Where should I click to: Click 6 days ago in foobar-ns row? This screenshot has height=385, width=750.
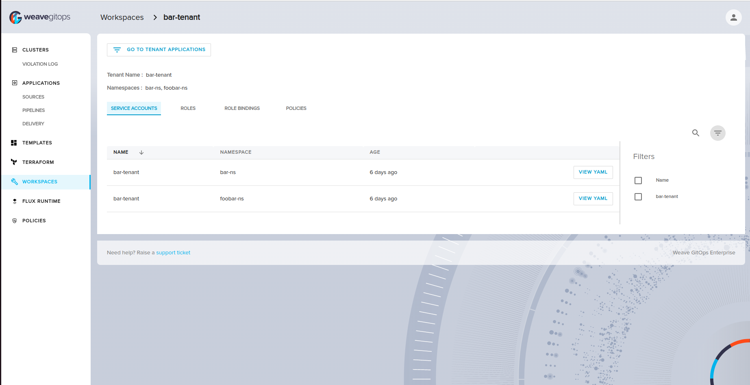(383, 199)
